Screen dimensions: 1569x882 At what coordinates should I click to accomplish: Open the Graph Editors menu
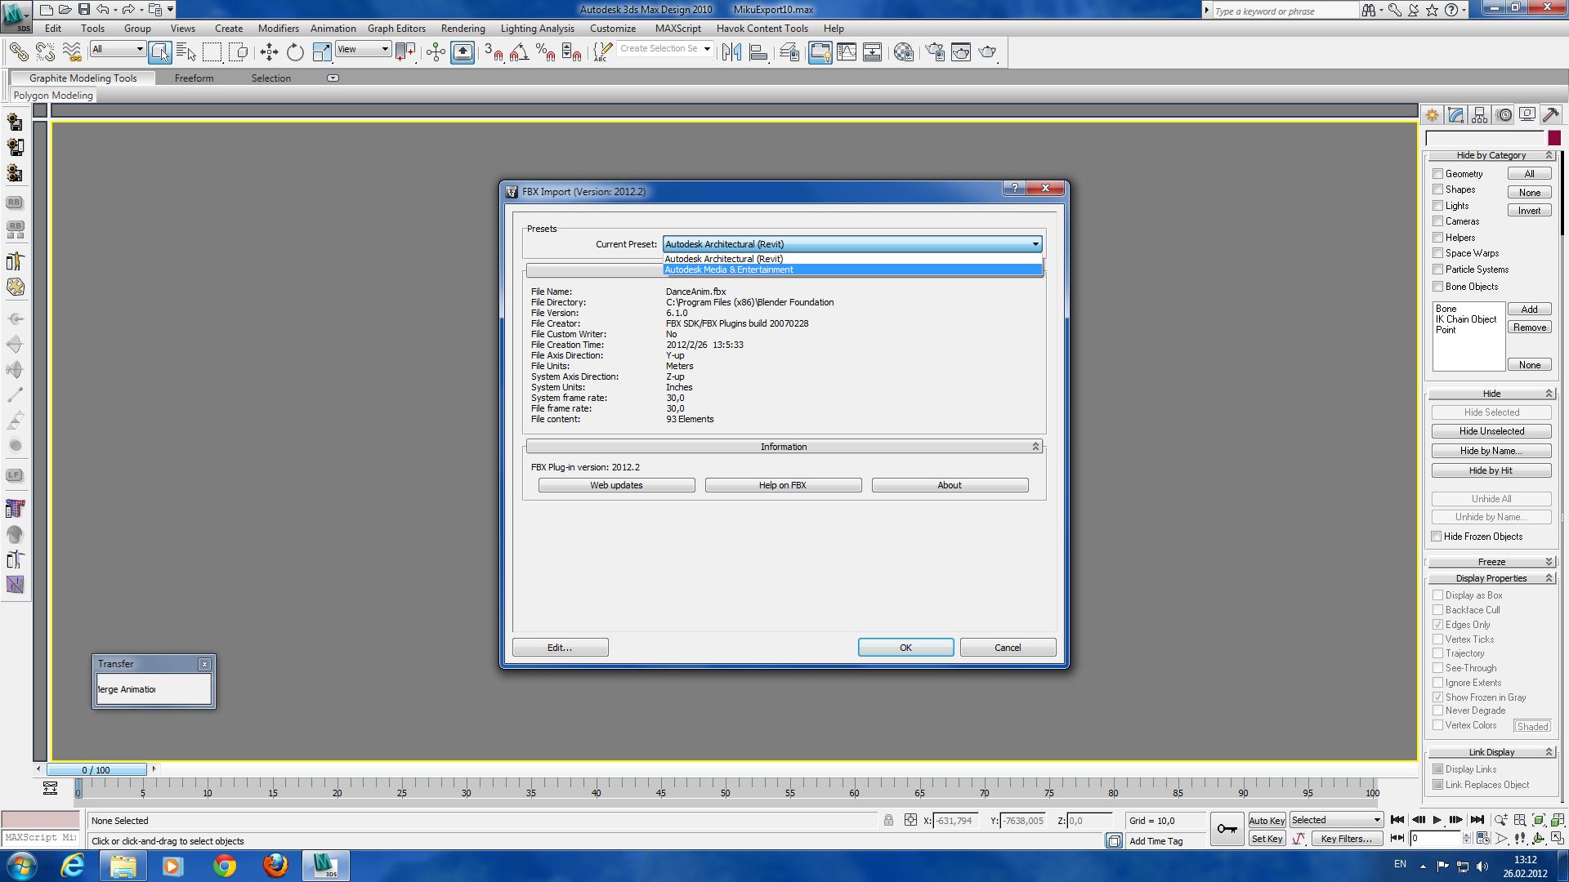pos(396,28)
